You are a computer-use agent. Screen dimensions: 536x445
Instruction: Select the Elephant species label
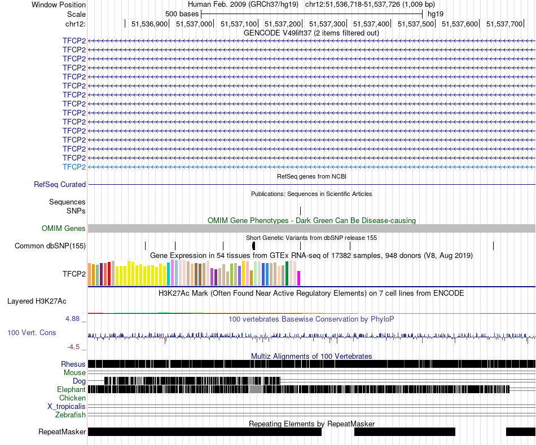pos(71,389)
